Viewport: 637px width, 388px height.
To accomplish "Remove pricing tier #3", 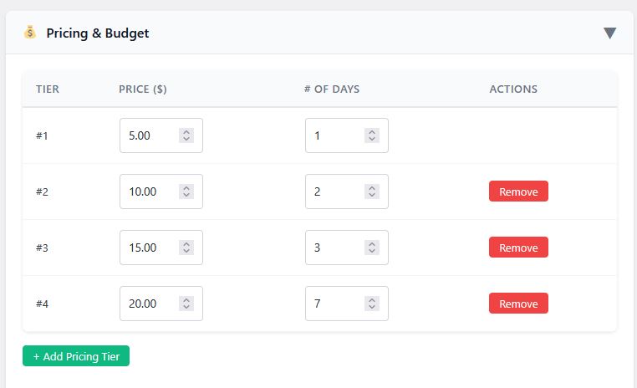I will point(518,248).
